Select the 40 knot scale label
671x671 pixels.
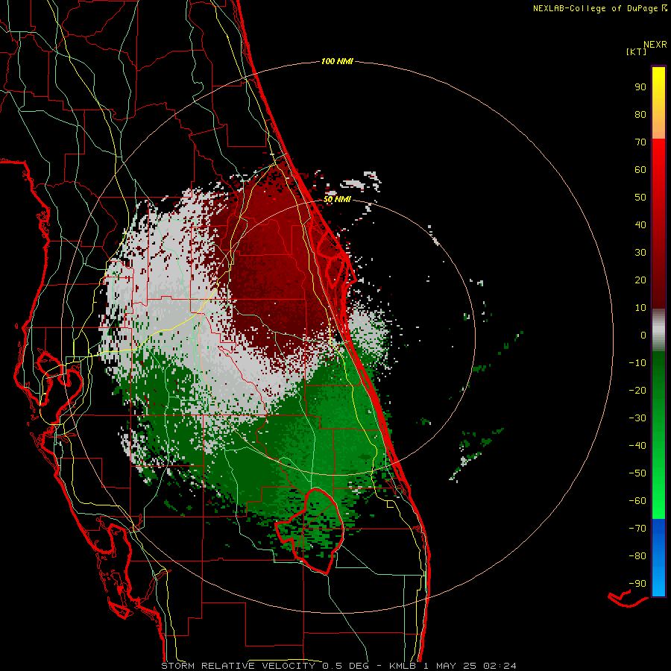(x=640, y=224)
